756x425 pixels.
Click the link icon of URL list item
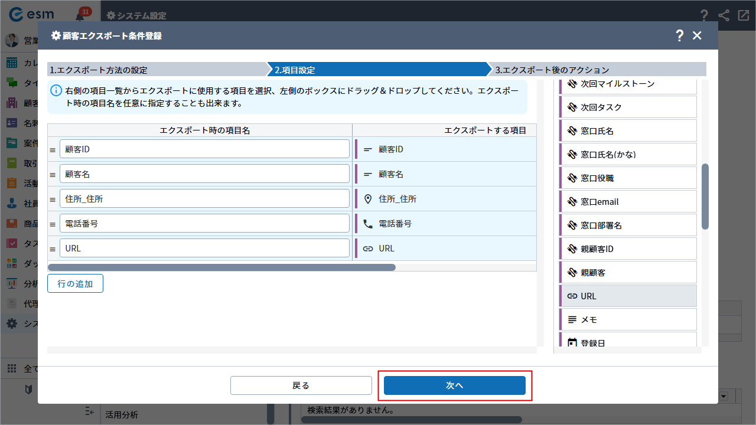click(x=572, y=296)
